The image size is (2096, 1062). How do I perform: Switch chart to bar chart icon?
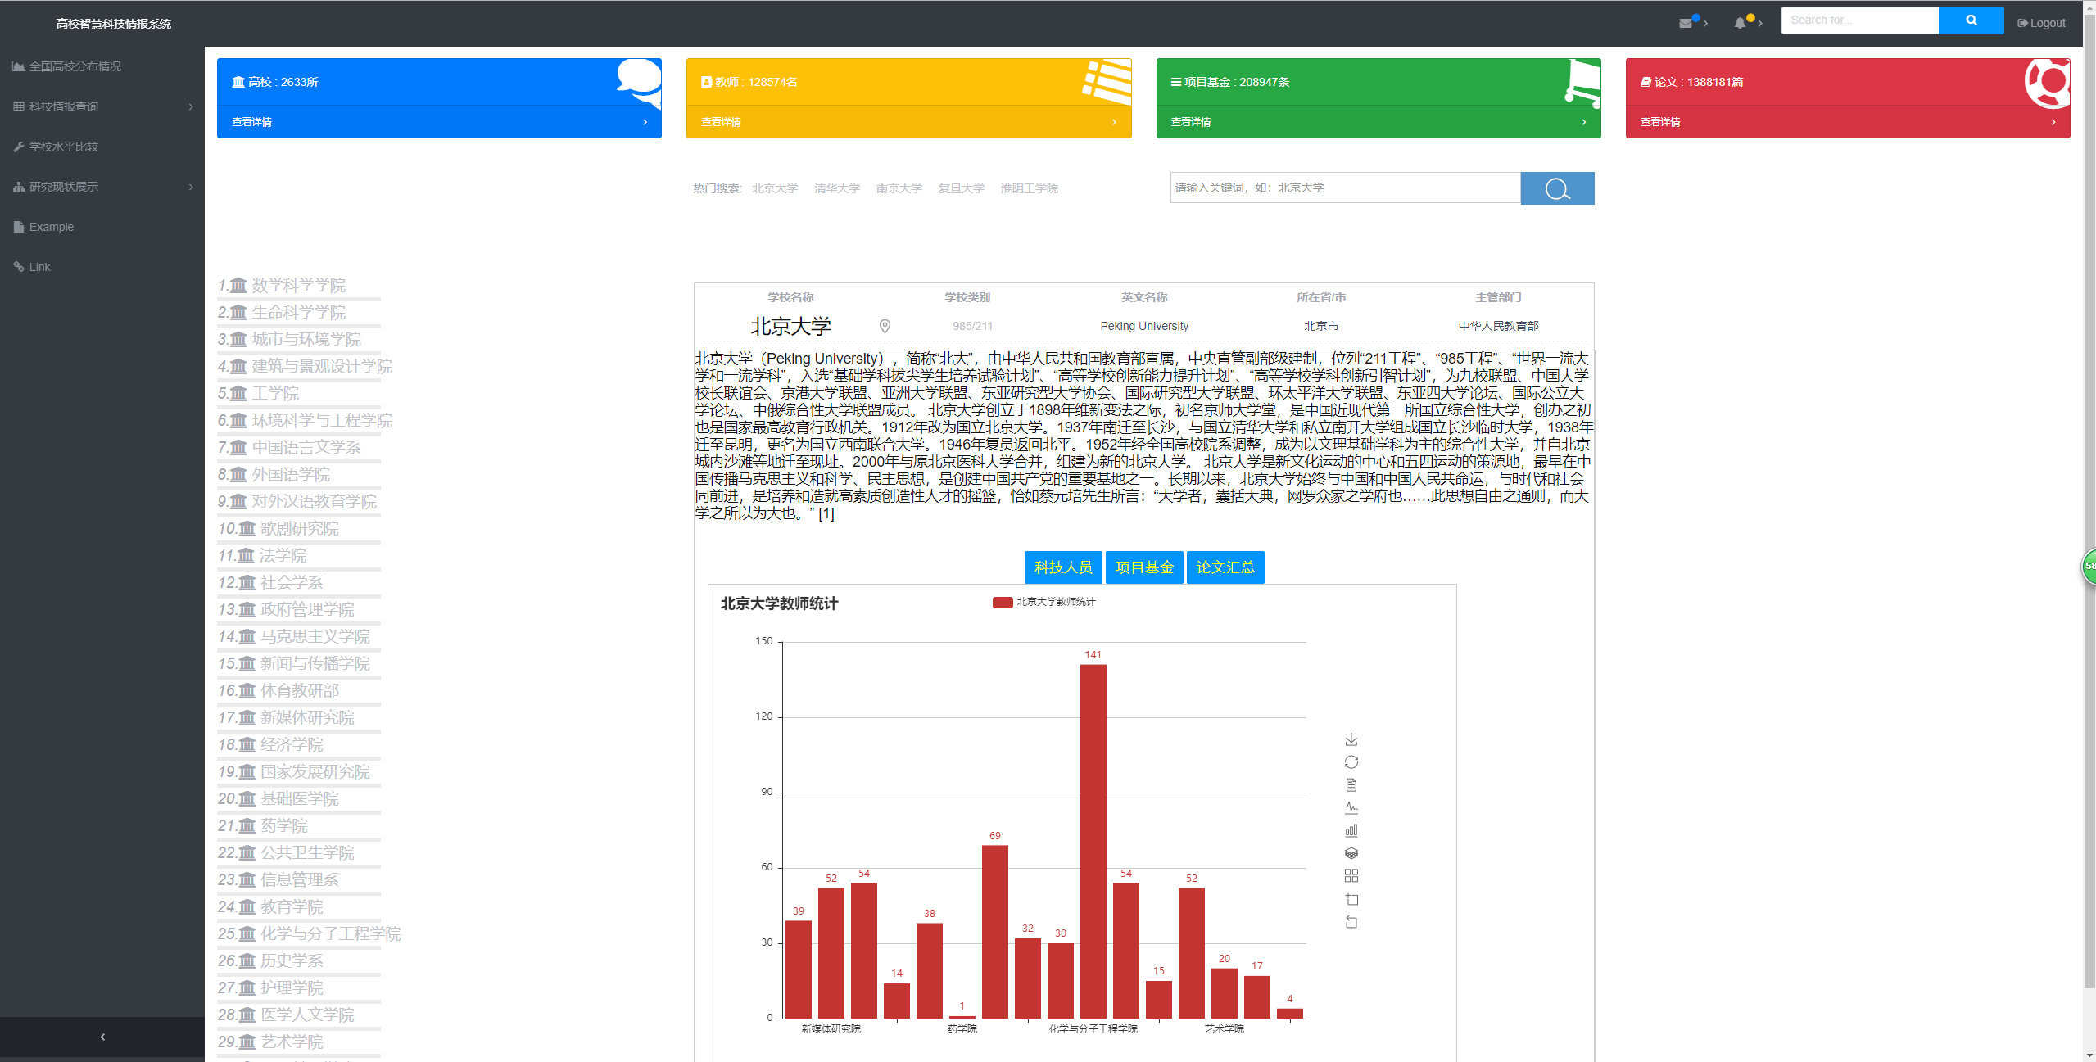pos(1351,830)
